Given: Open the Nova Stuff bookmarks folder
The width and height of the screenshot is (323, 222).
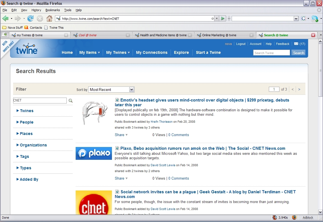Looking at the screenshot, I should click(12, 28).
